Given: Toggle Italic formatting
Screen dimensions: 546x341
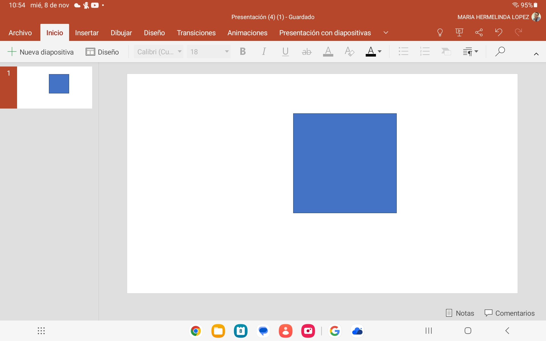Looking at the screenshot, I should coord(264,52).
